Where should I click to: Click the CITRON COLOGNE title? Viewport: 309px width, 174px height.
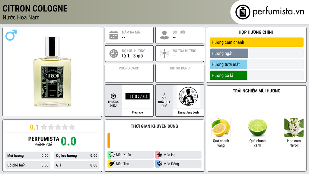point(35,8)
